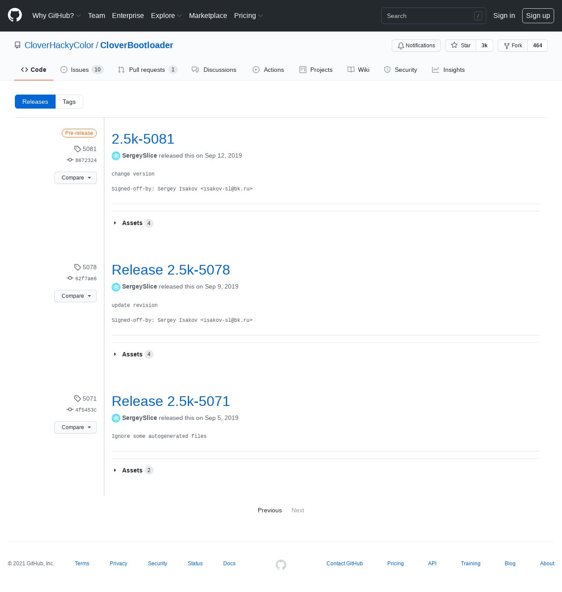Image resolution: width=562 pixels, height=592 pixels.
Task: Expand Assets for Release 2.5k-5078
Action: (133, 354)
